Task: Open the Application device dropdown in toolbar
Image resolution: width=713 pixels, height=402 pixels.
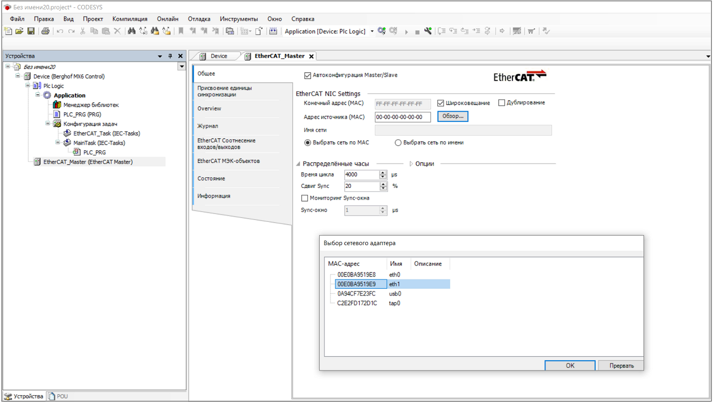Action: 372,31
